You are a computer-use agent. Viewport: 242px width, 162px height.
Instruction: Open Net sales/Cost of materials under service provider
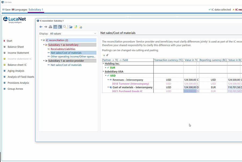tap(66, 65)
